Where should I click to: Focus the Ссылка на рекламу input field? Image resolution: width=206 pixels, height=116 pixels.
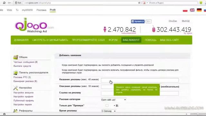tap(140, 93)
